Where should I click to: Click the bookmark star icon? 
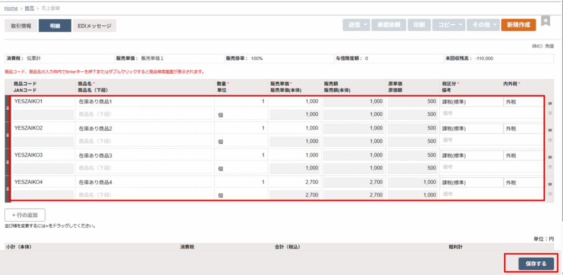(x=545, y=21)
